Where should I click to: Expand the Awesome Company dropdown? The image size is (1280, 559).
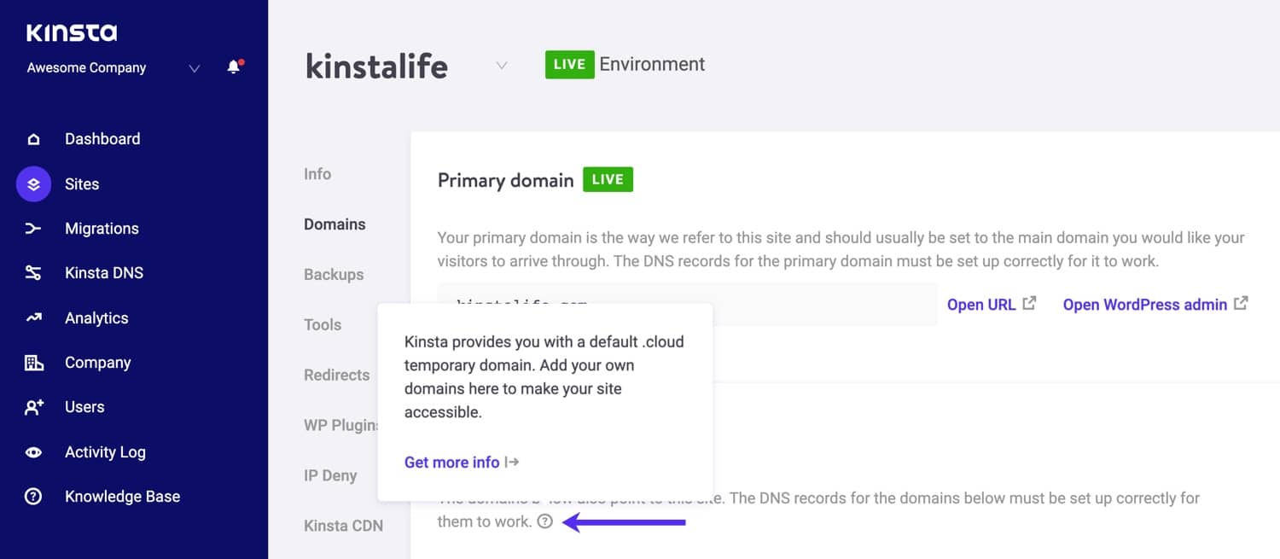(194, 68)
